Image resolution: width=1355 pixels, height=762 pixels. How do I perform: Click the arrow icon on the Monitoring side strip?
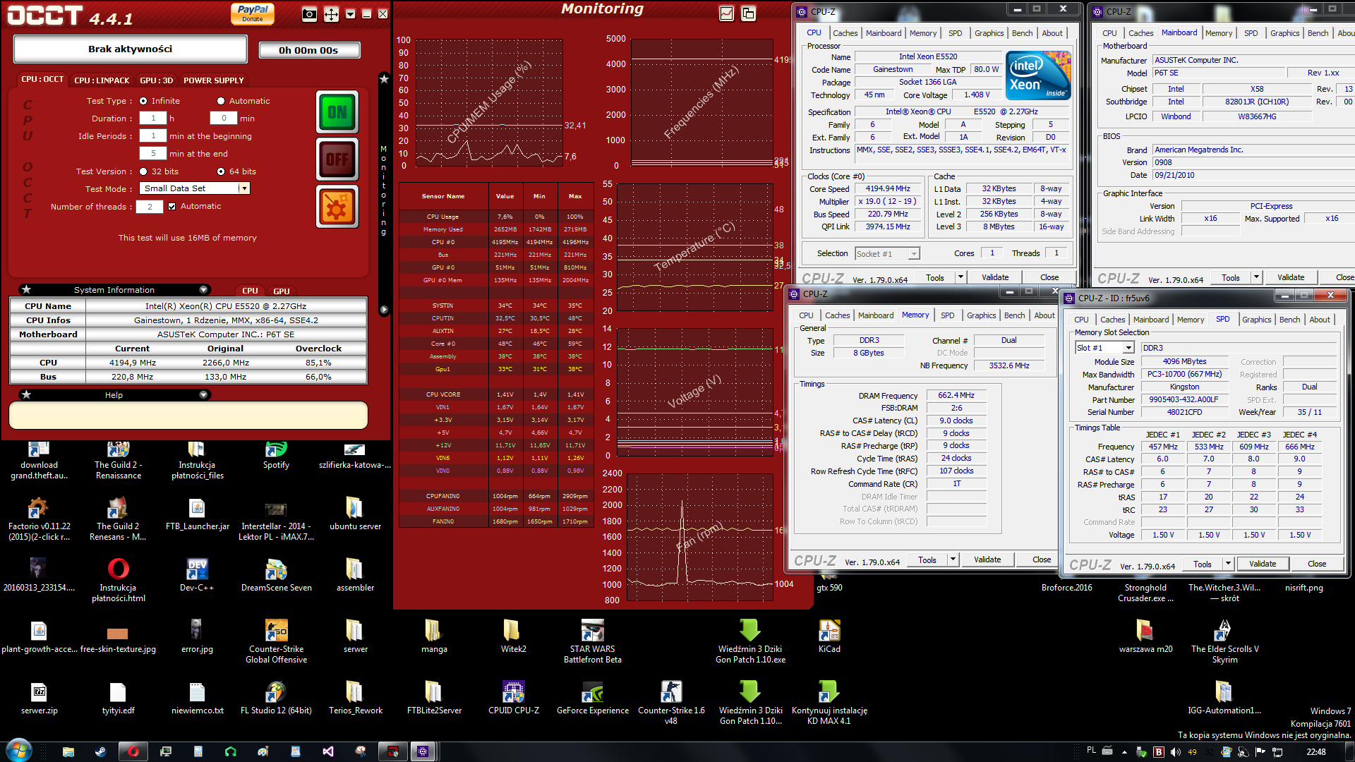tap(384, 310)
